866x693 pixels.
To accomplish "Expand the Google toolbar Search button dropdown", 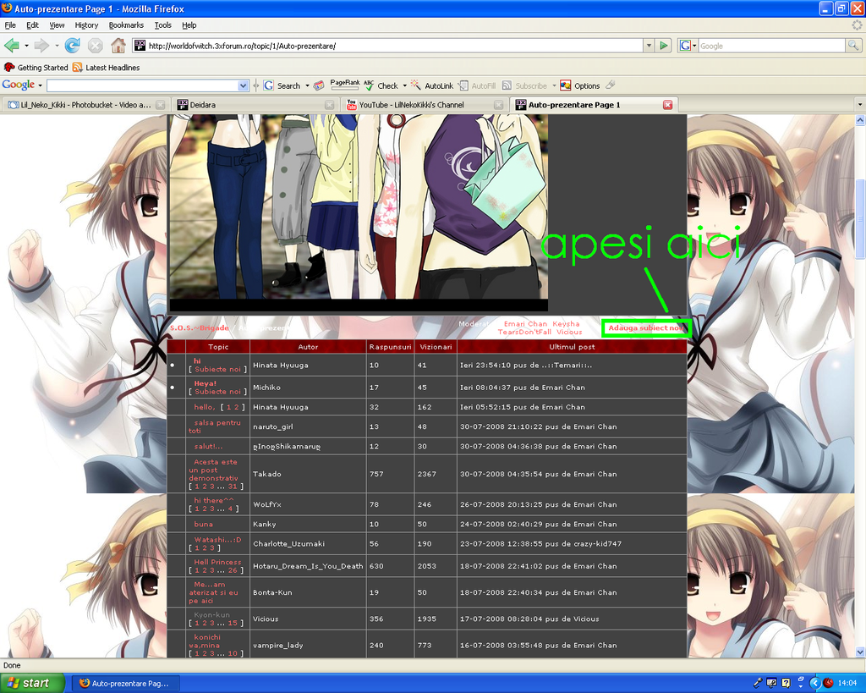I will pyautogui.click(x=308, y=85).
